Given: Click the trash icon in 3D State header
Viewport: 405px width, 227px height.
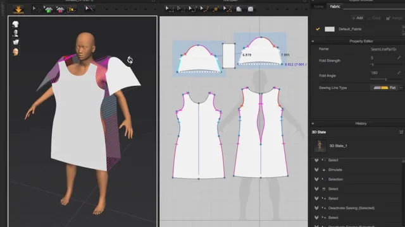Looking at the screenshot, I should tap(401, 132).
